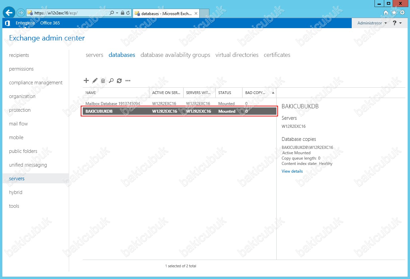Open recipients in the left navigation
This screenshot has width=410, height=279.
coord(19,55)
